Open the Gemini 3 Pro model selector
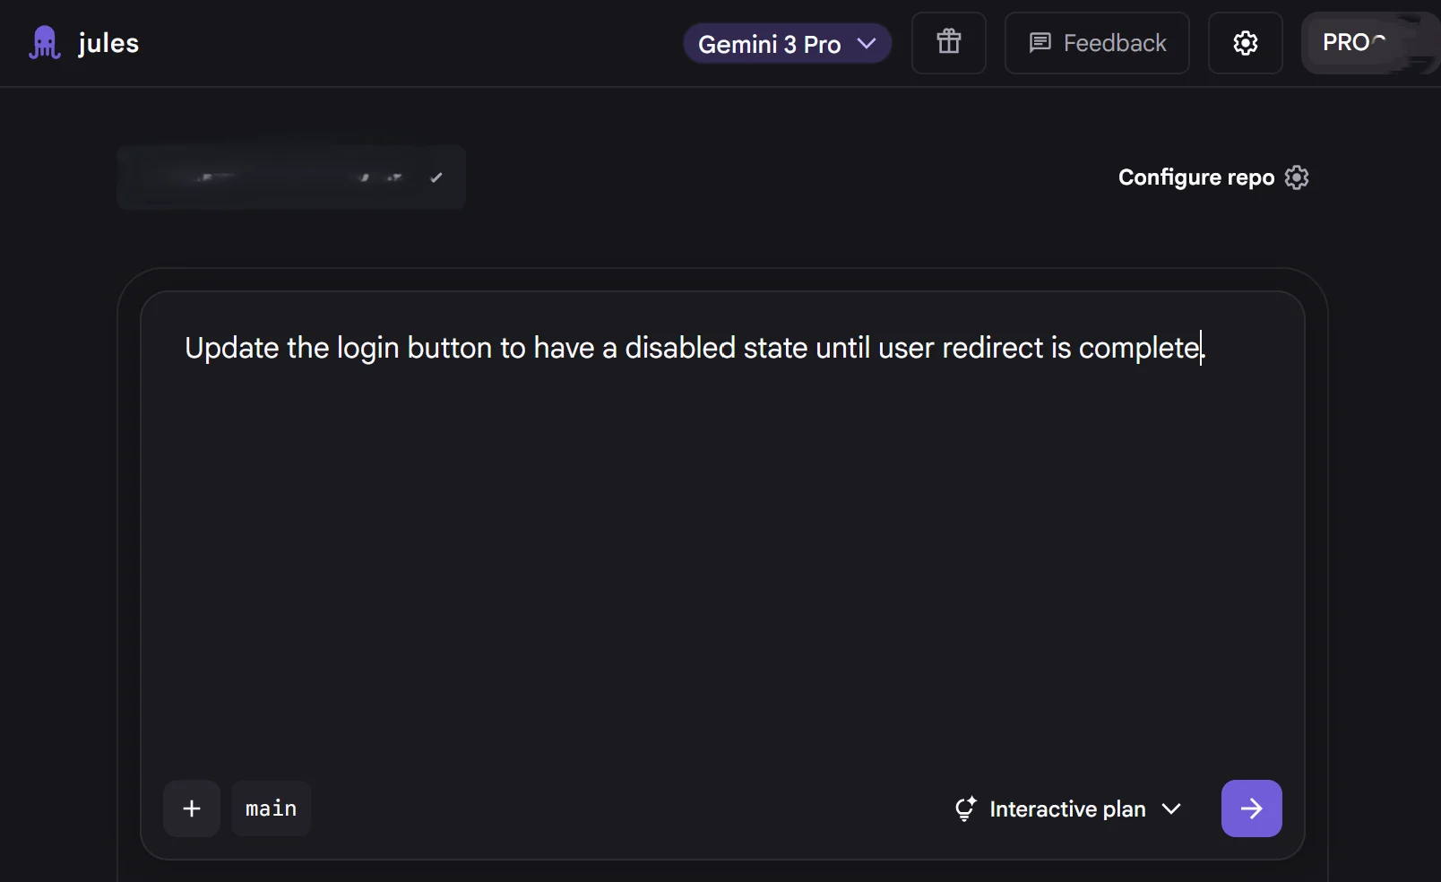This screenshot has width=1441, height=882. [x=769, y=44]
